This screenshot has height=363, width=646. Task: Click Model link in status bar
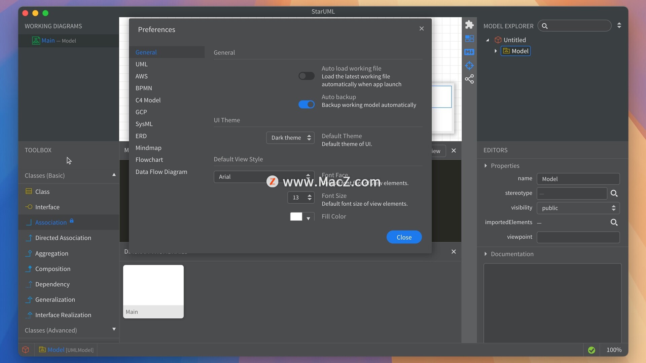click(56, 350)
